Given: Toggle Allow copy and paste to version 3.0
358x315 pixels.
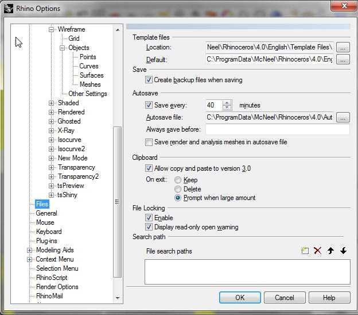Looking at the screenshot, I should click(149, 168).
